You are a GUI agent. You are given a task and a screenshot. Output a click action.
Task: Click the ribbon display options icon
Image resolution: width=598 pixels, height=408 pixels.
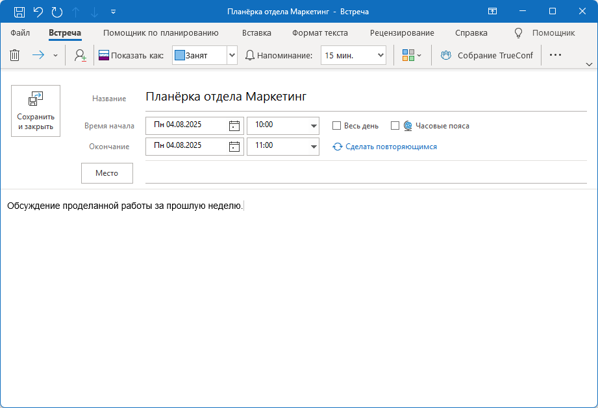(492, 12)
